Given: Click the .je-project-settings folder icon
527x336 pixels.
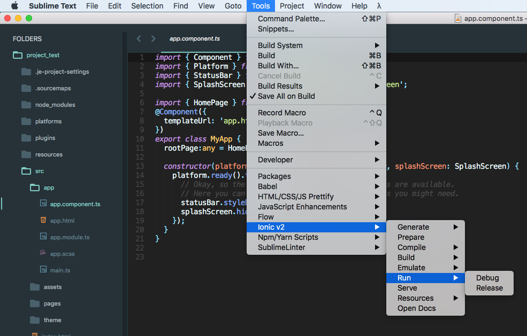Looking at the screenshot, I should 26,72.
